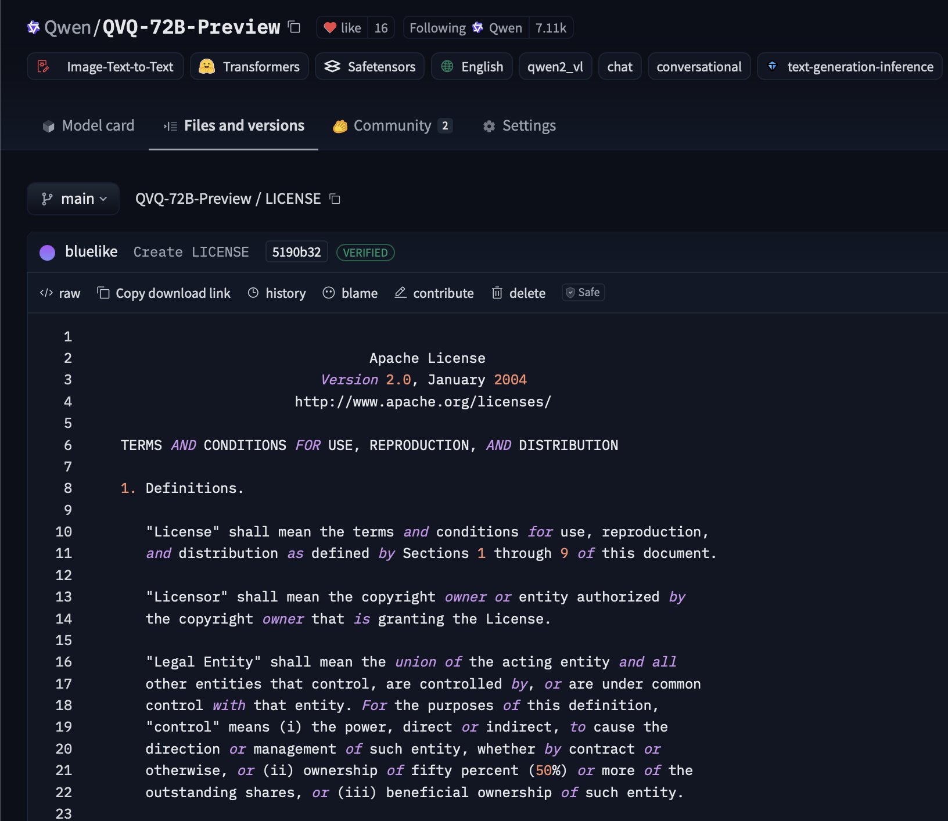Click Copy download link
The width and height of the screenshot is (948, 821).
click(164, 293)
